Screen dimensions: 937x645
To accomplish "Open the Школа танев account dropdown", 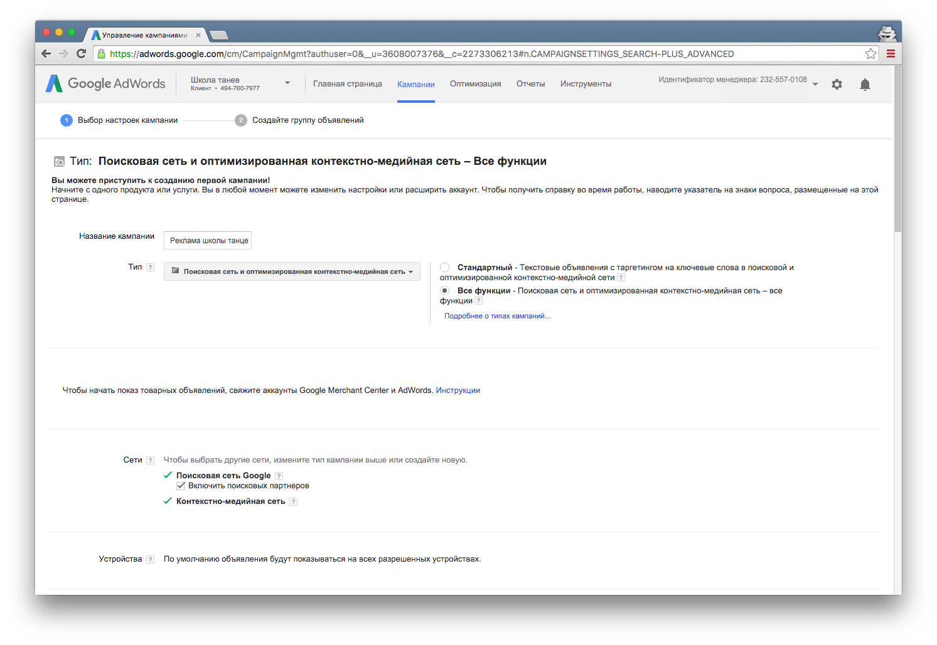I will [x=287, y=83].
